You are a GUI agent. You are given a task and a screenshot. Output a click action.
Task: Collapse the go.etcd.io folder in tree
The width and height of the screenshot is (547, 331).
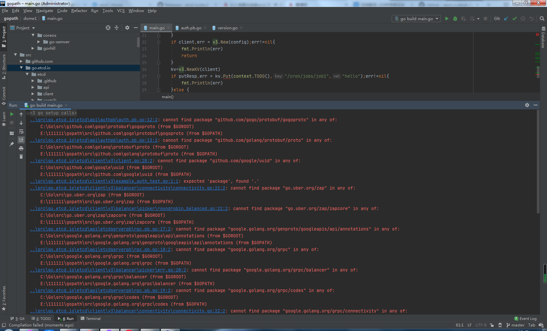point(21,68)
